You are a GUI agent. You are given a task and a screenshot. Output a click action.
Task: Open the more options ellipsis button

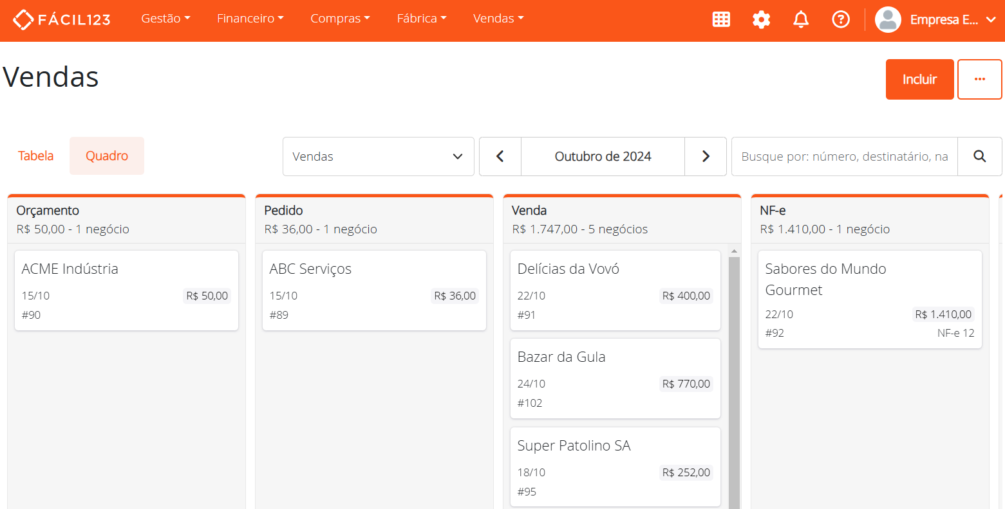coord(979,79)
